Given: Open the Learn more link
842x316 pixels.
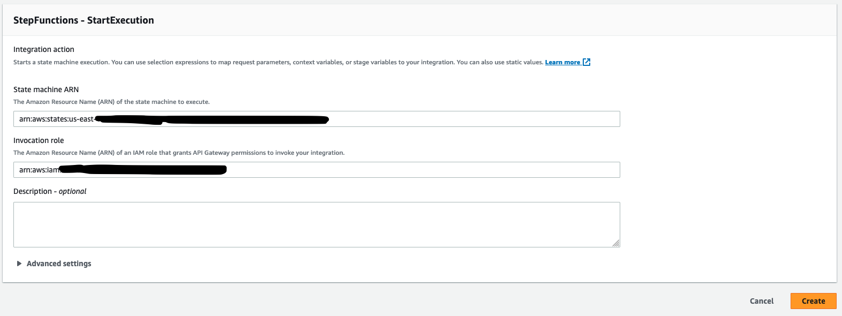Looking at the screenshot, I should [x=562, y=62].
